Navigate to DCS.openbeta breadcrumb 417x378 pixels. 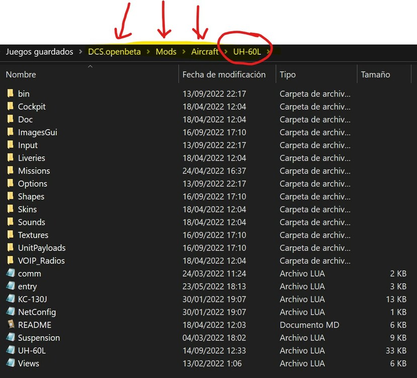(x=114, y=52)
